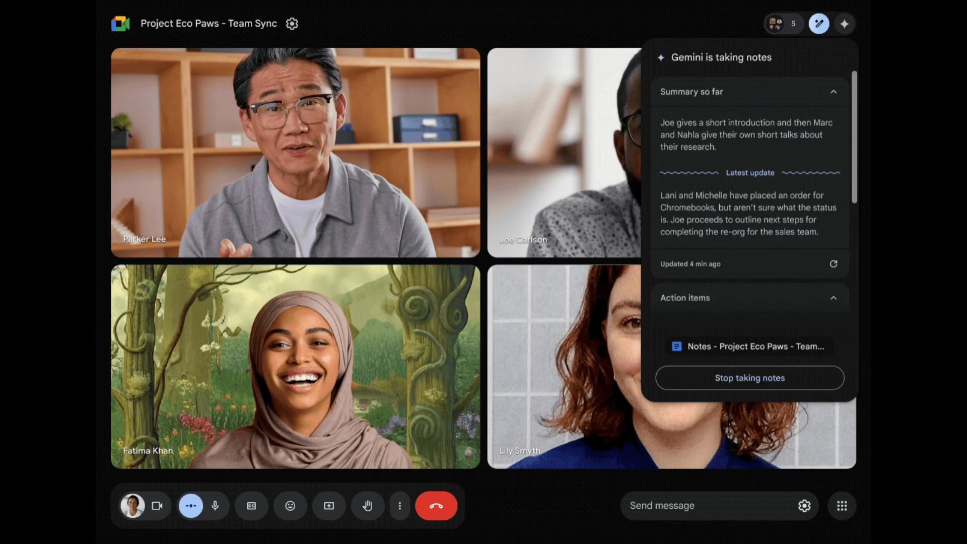Refresh the notes summary update

pos(834,264)
